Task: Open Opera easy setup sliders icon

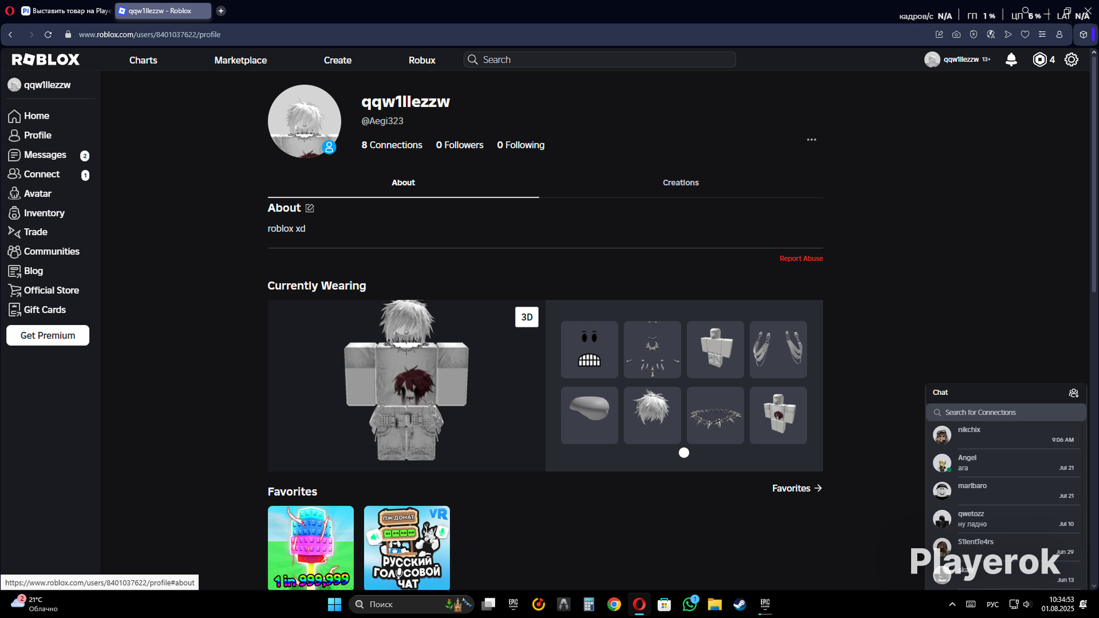Action: [x=1042, y=35]
